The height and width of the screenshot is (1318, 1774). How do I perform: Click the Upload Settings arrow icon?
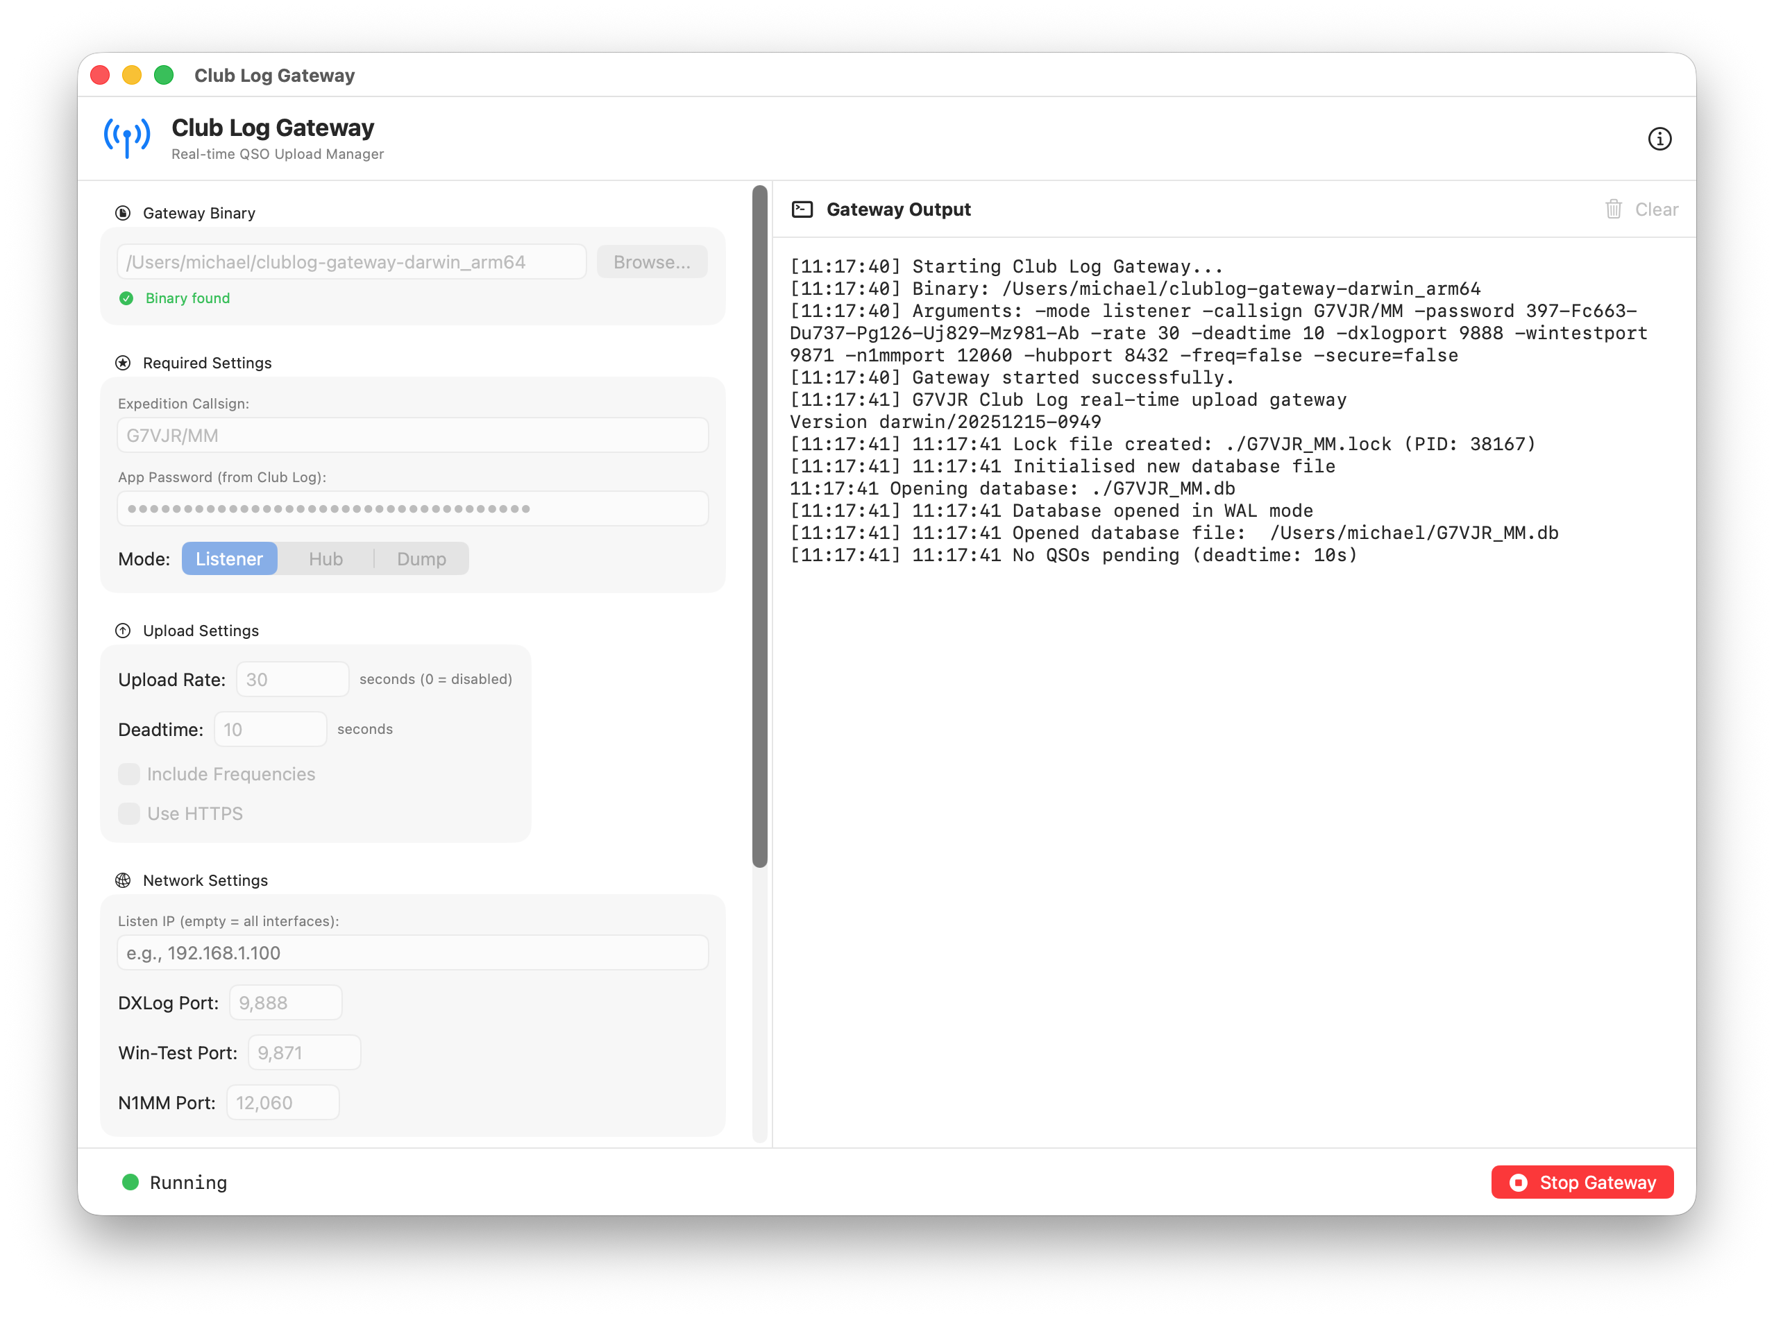[x=123, y=631]
